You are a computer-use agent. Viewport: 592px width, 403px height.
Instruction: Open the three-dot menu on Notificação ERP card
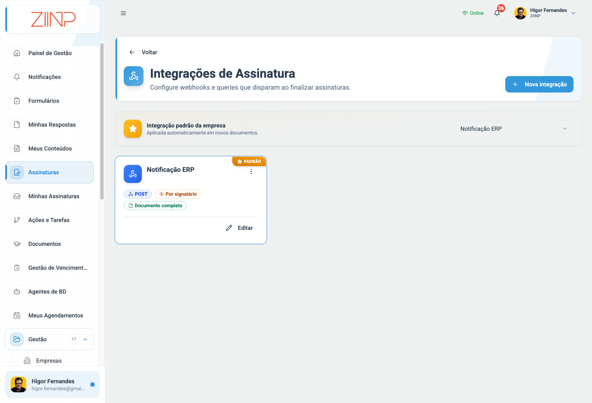pos(251,171)
